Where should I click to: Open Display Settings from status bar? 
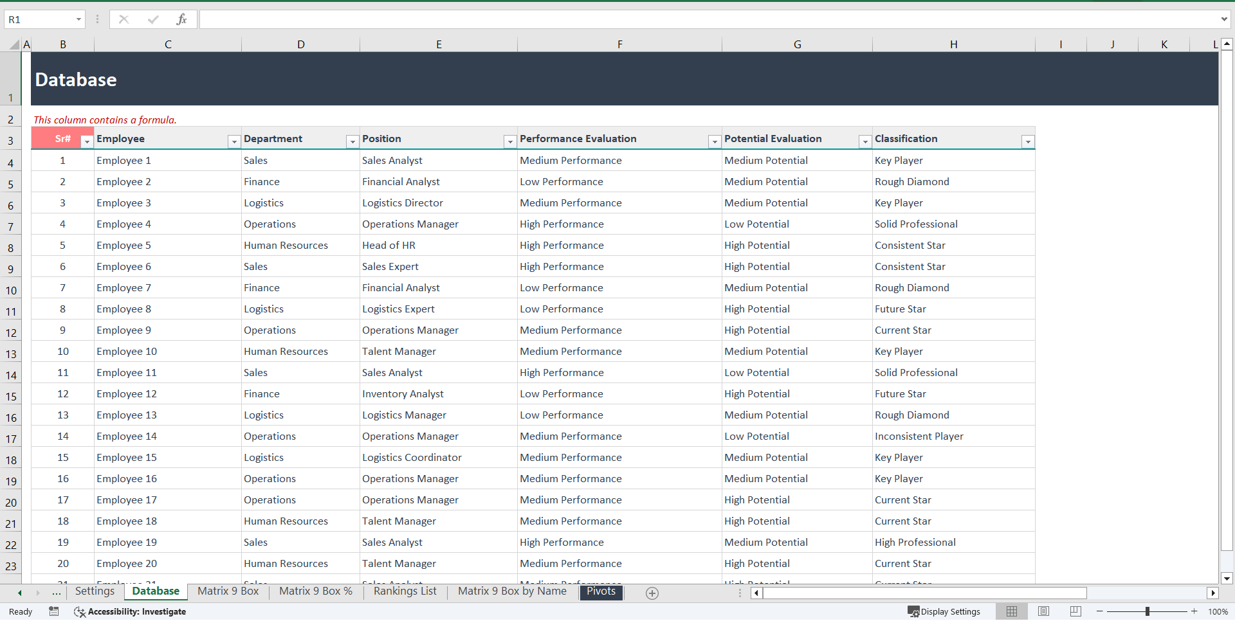(944, 611)
